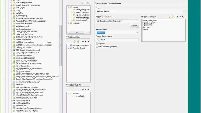The height and width of the screenshot is (113, 201).
Task: Select the myoutput item under outputs
Action: pyautogui.click(x=79, y=96)
